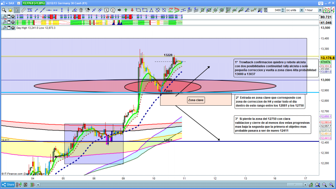Click the zoom out magnifier at bottom right

325,185
